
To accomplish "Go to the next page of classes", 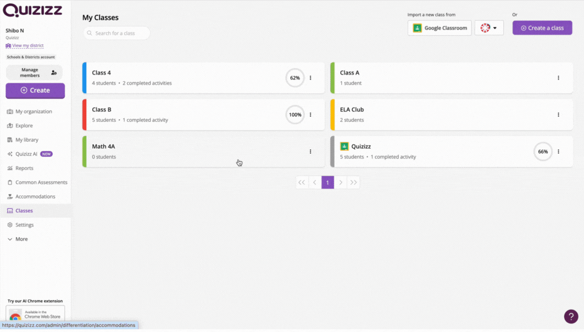I will (341, 182).
